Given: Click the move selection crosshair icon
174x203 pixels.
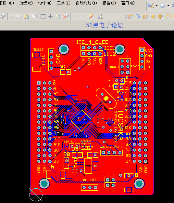Looking at the screenshot, I should tap(50, 17).
